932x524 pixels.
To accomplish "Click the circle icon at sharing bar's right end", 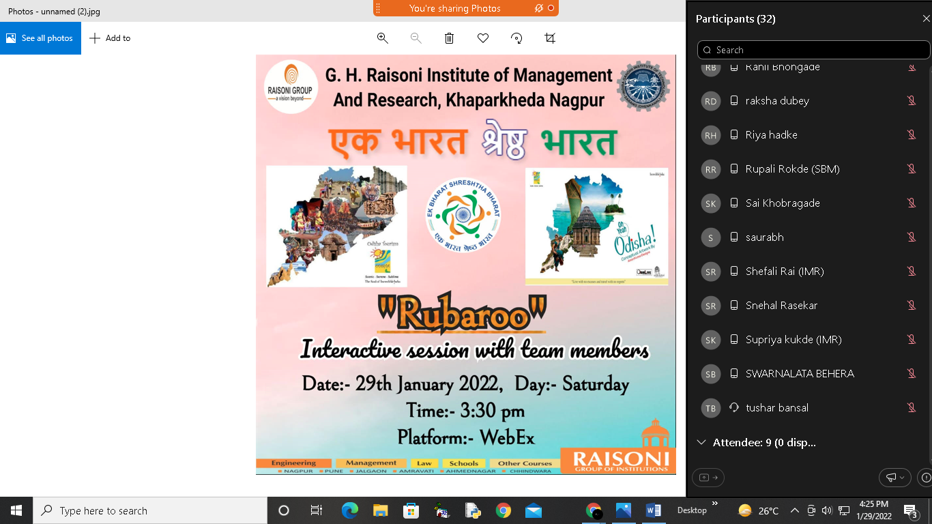I will click(551, 8).
